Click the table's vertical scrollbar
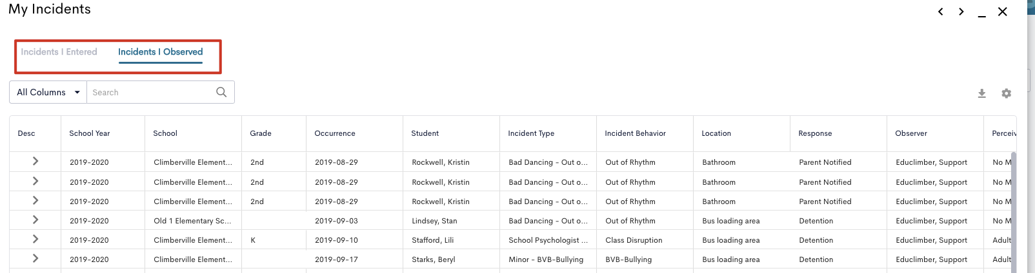1035x273 pixels. [x=1013, y=212]
